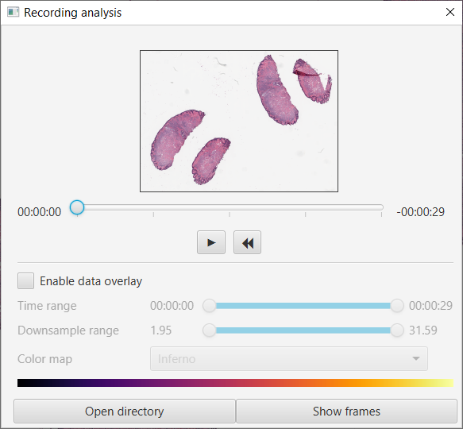Click the 31.59 downsample maximum value
This screenshot has width=463, height=429.
click(x=422, y=330)
